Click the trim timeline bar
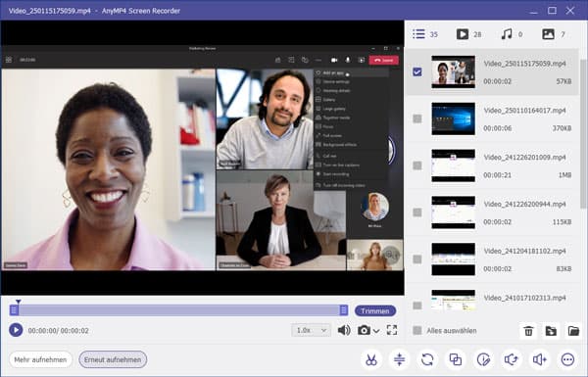Viewport: 588px width, 377px height. 179,309
